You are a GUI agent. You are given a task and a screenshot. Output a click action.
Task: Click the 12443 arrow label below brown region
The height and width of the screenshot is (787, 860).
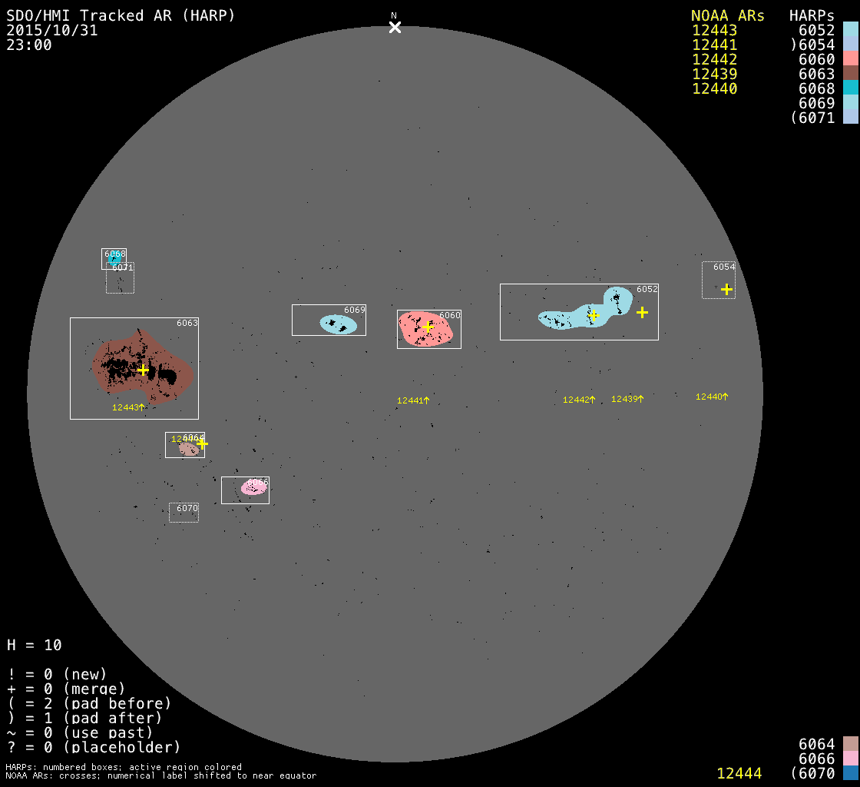(128, 407)
